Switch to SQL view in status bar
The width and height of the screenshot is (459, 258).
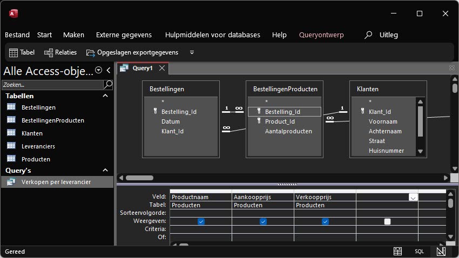point(419,252)
